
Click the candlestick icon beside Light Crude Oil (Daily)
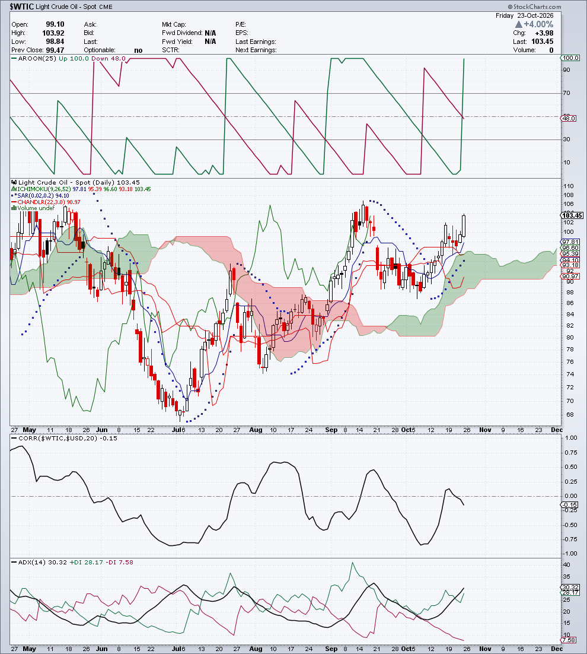pyautogui.click(x=14, y=182)
